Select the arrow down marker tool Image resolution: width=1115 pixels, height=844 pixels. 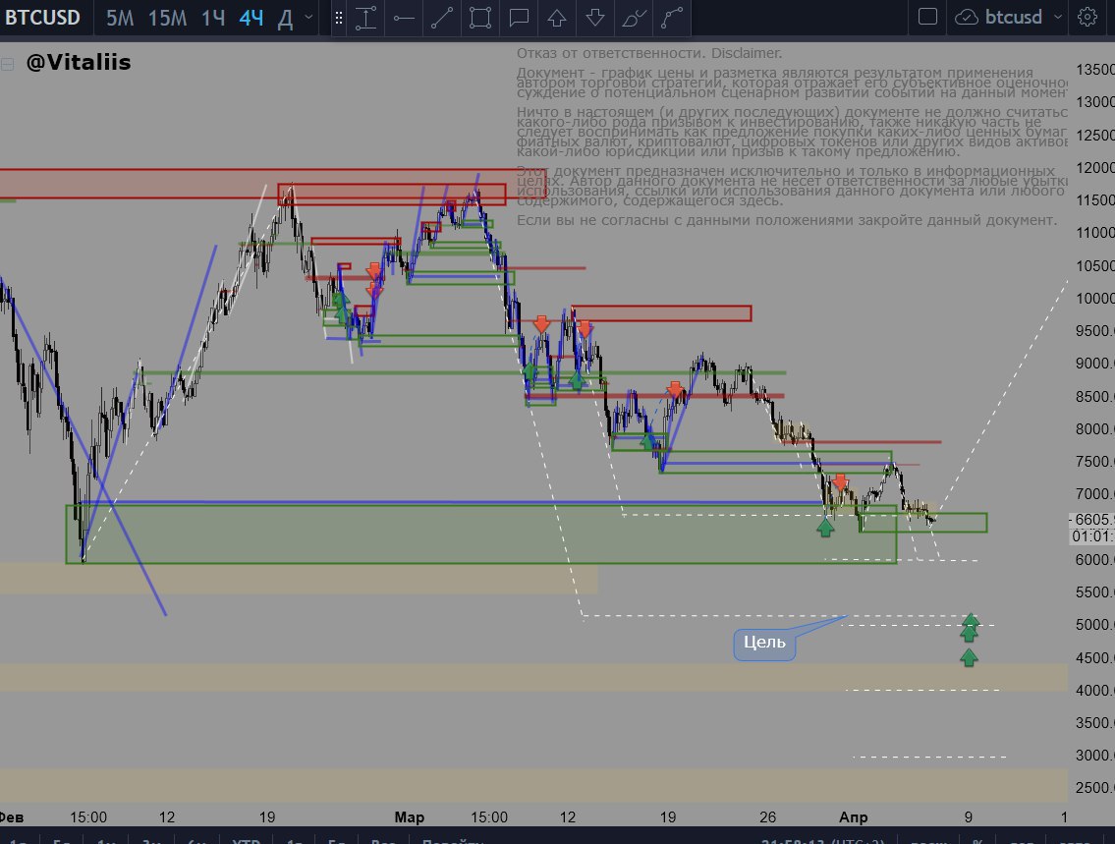pos(596,18)
